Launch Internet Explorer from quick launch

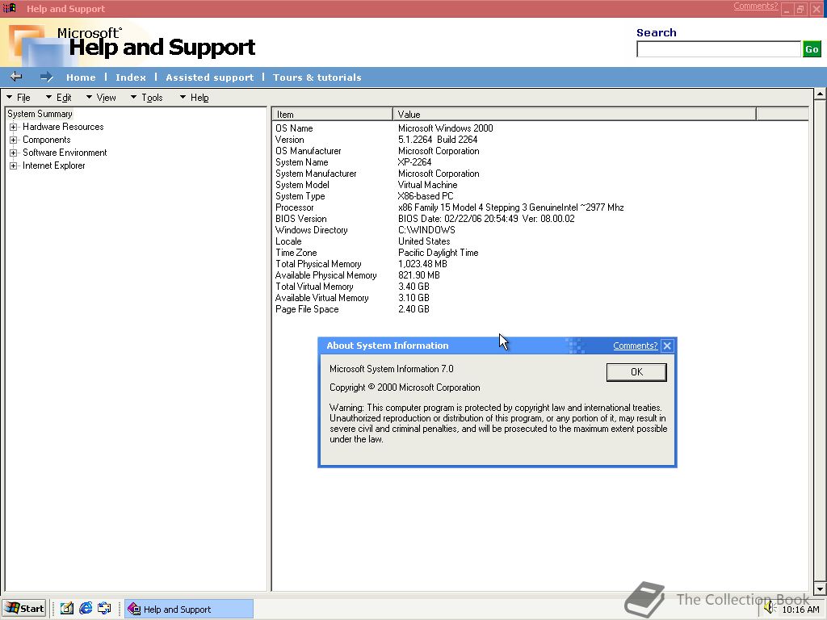click(x=86, y=609)
